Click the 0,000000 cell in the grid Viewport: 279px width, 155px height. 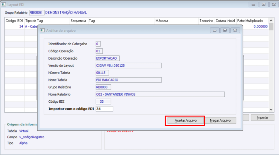261,26
